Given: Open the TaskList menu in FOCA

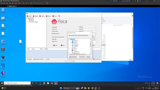Looking at the screenshot, I should 48,16.
